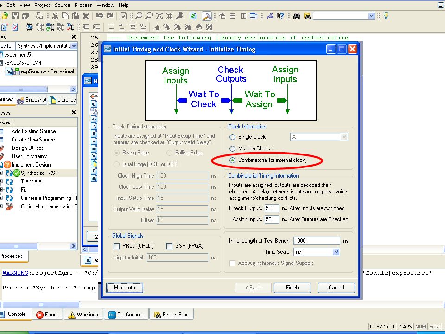This screenshot has width=445, height=334.
Task: Click the Paste clipboard icon
Action: point(76,16)
